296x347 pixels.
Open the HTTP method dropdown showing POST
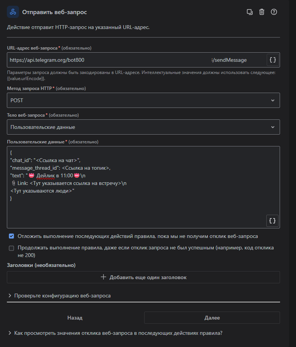pyautogui.click(x=143, y=100)
